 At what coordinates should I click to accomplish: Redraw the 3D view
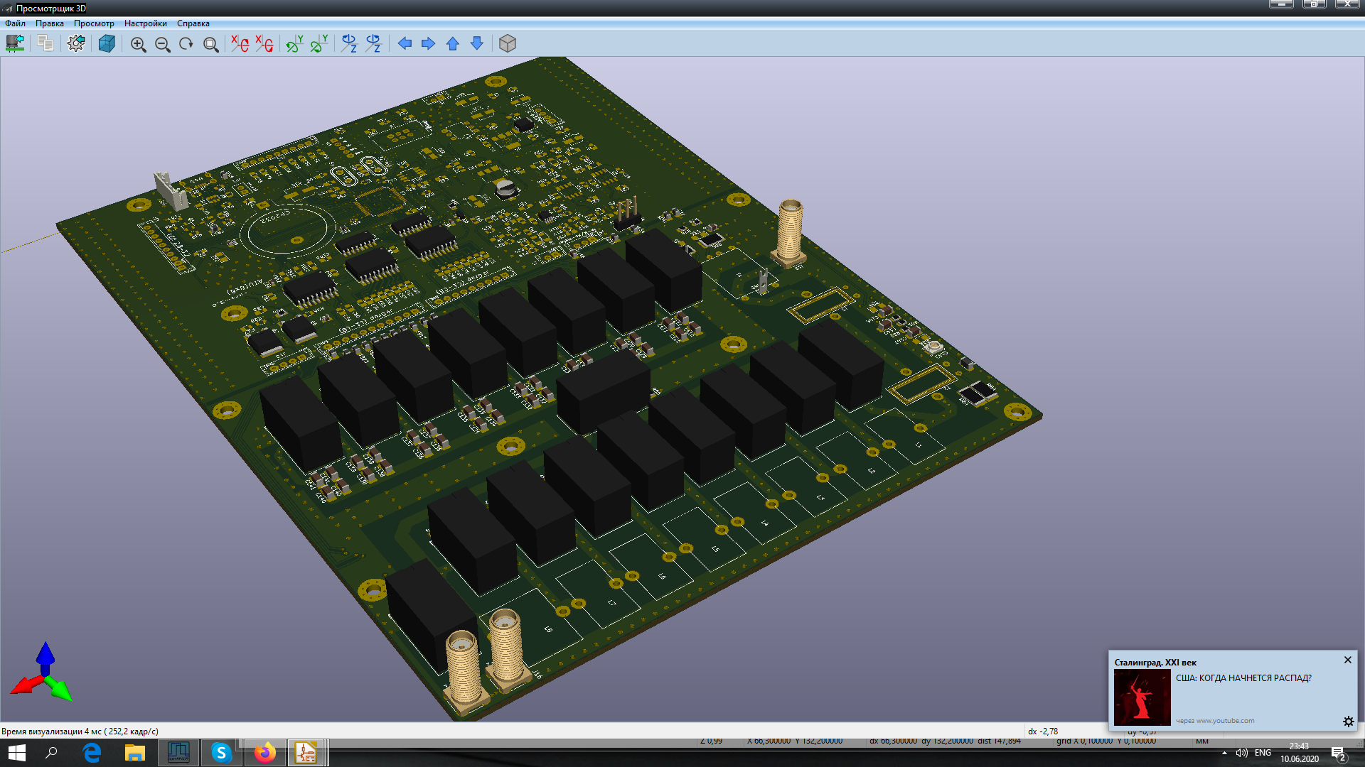(x=186, y=44)
